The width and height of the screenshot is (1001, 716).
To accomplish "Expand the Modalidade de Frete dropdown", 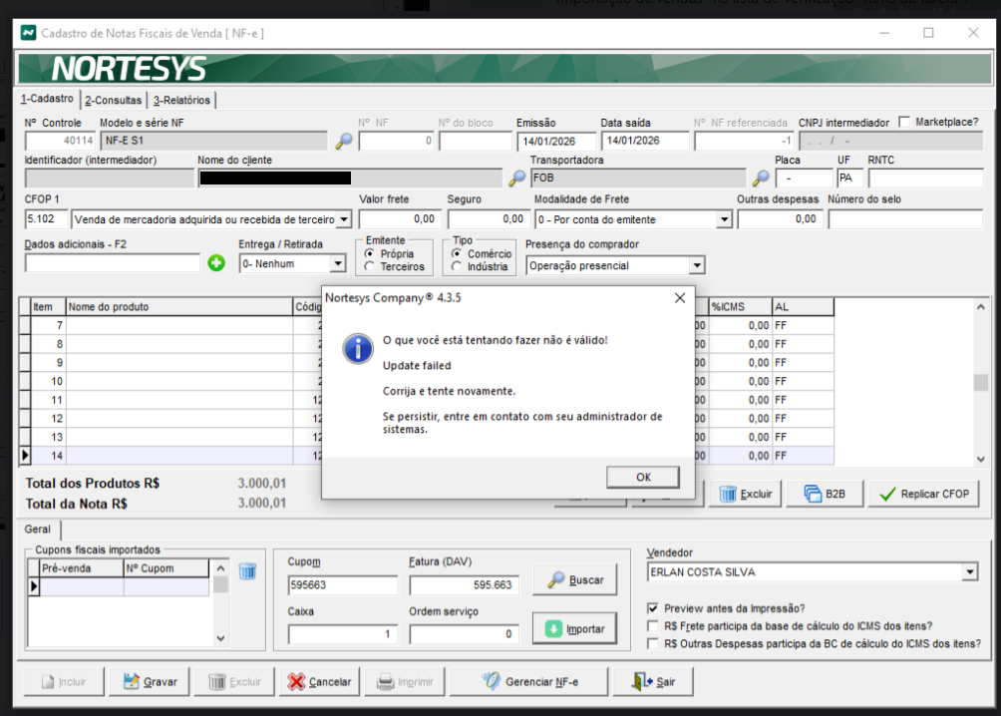I will coord(724,219).
